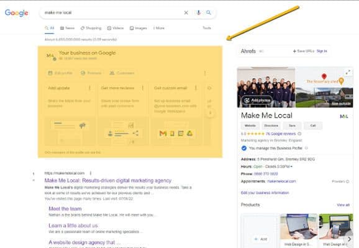Click Edit your business information
This screenshot has width=359, height=248.
tap(265, 193)
